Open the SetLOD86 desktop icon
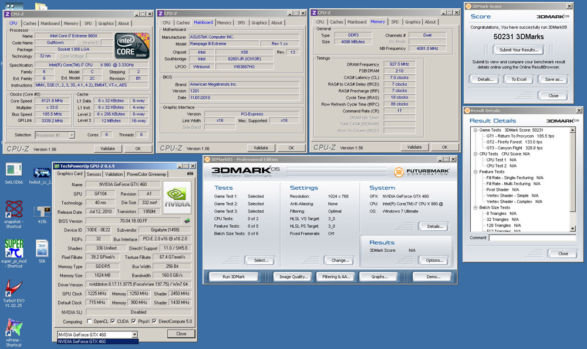This screenshot has width=587, height=349. (14, 173)
